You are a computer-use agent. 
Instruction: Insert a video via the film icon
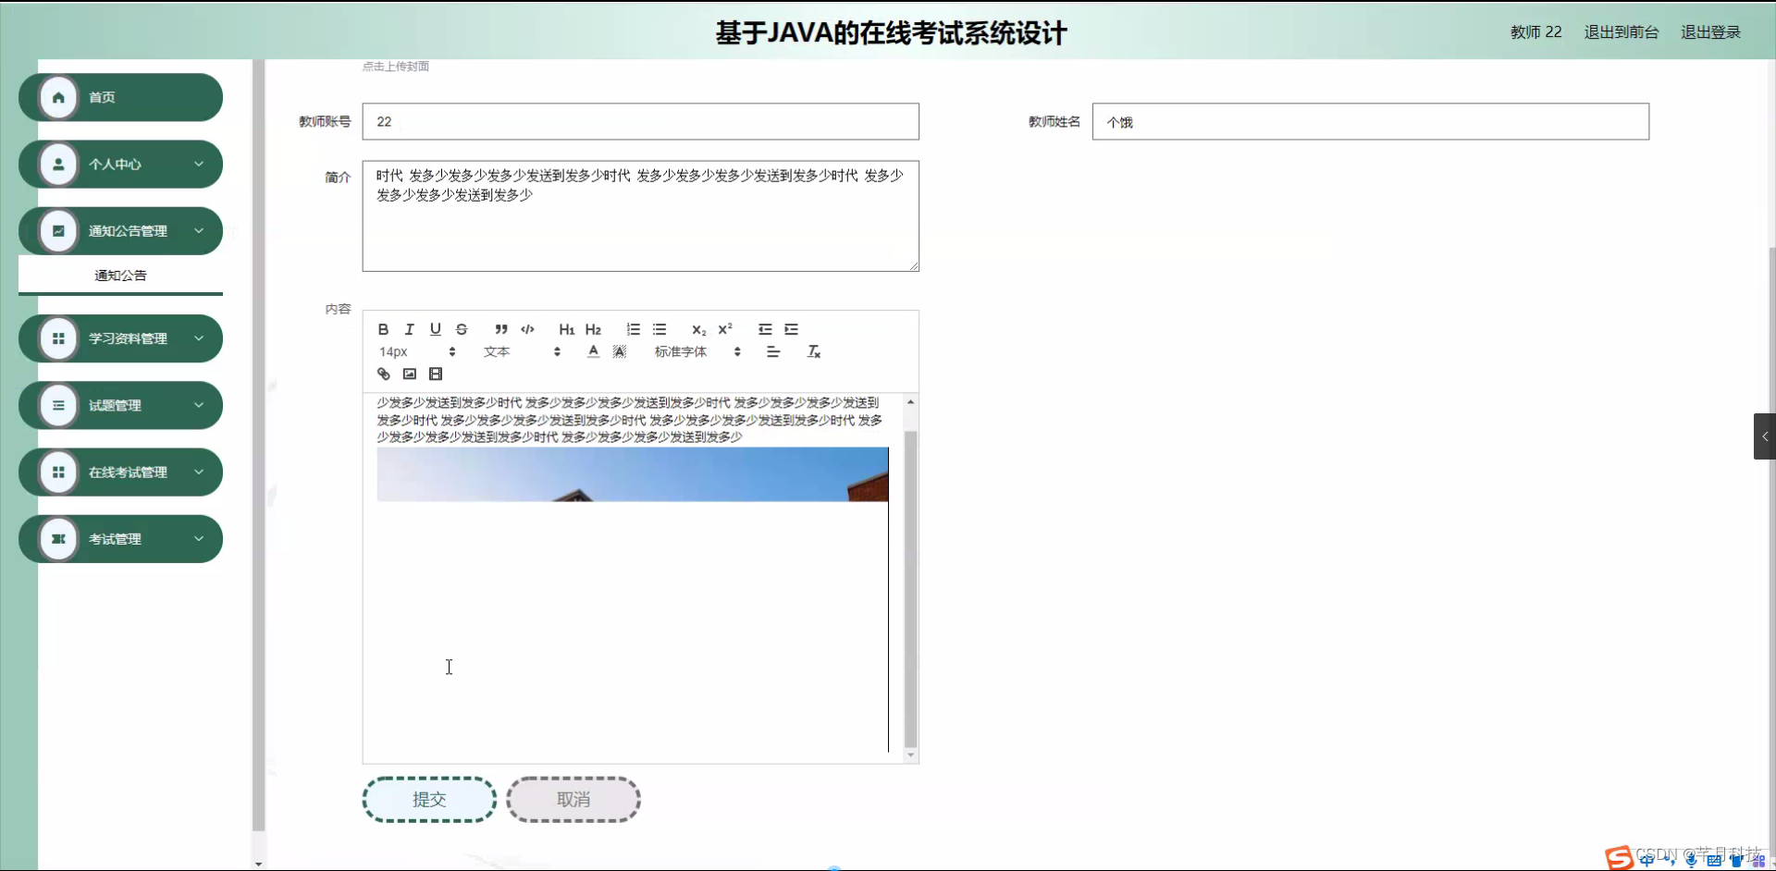coord(435,374)
